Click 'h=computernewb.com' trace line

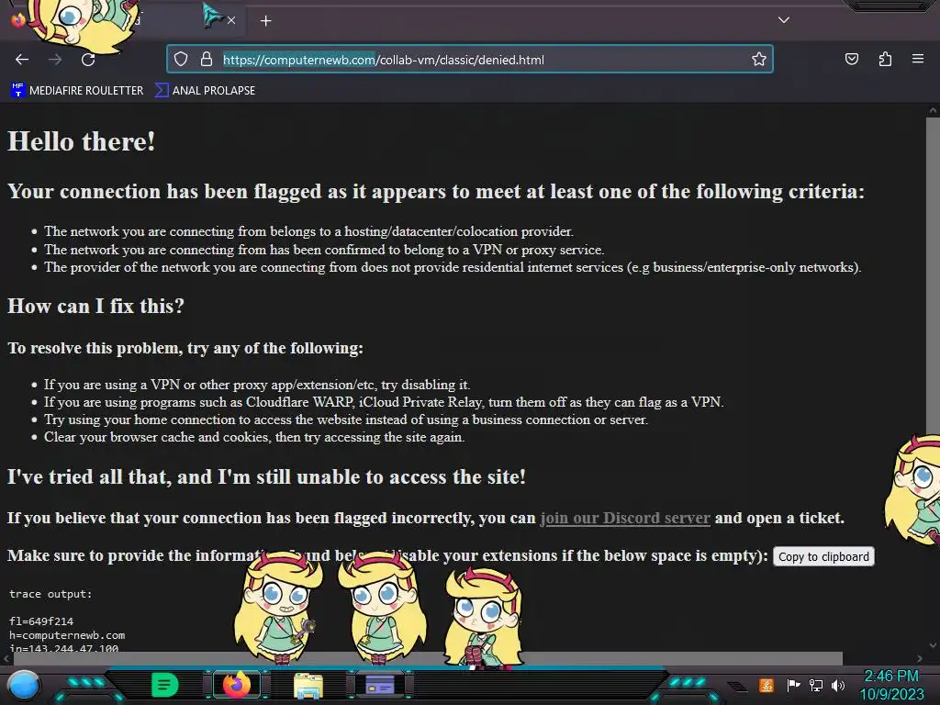[67, 635]
